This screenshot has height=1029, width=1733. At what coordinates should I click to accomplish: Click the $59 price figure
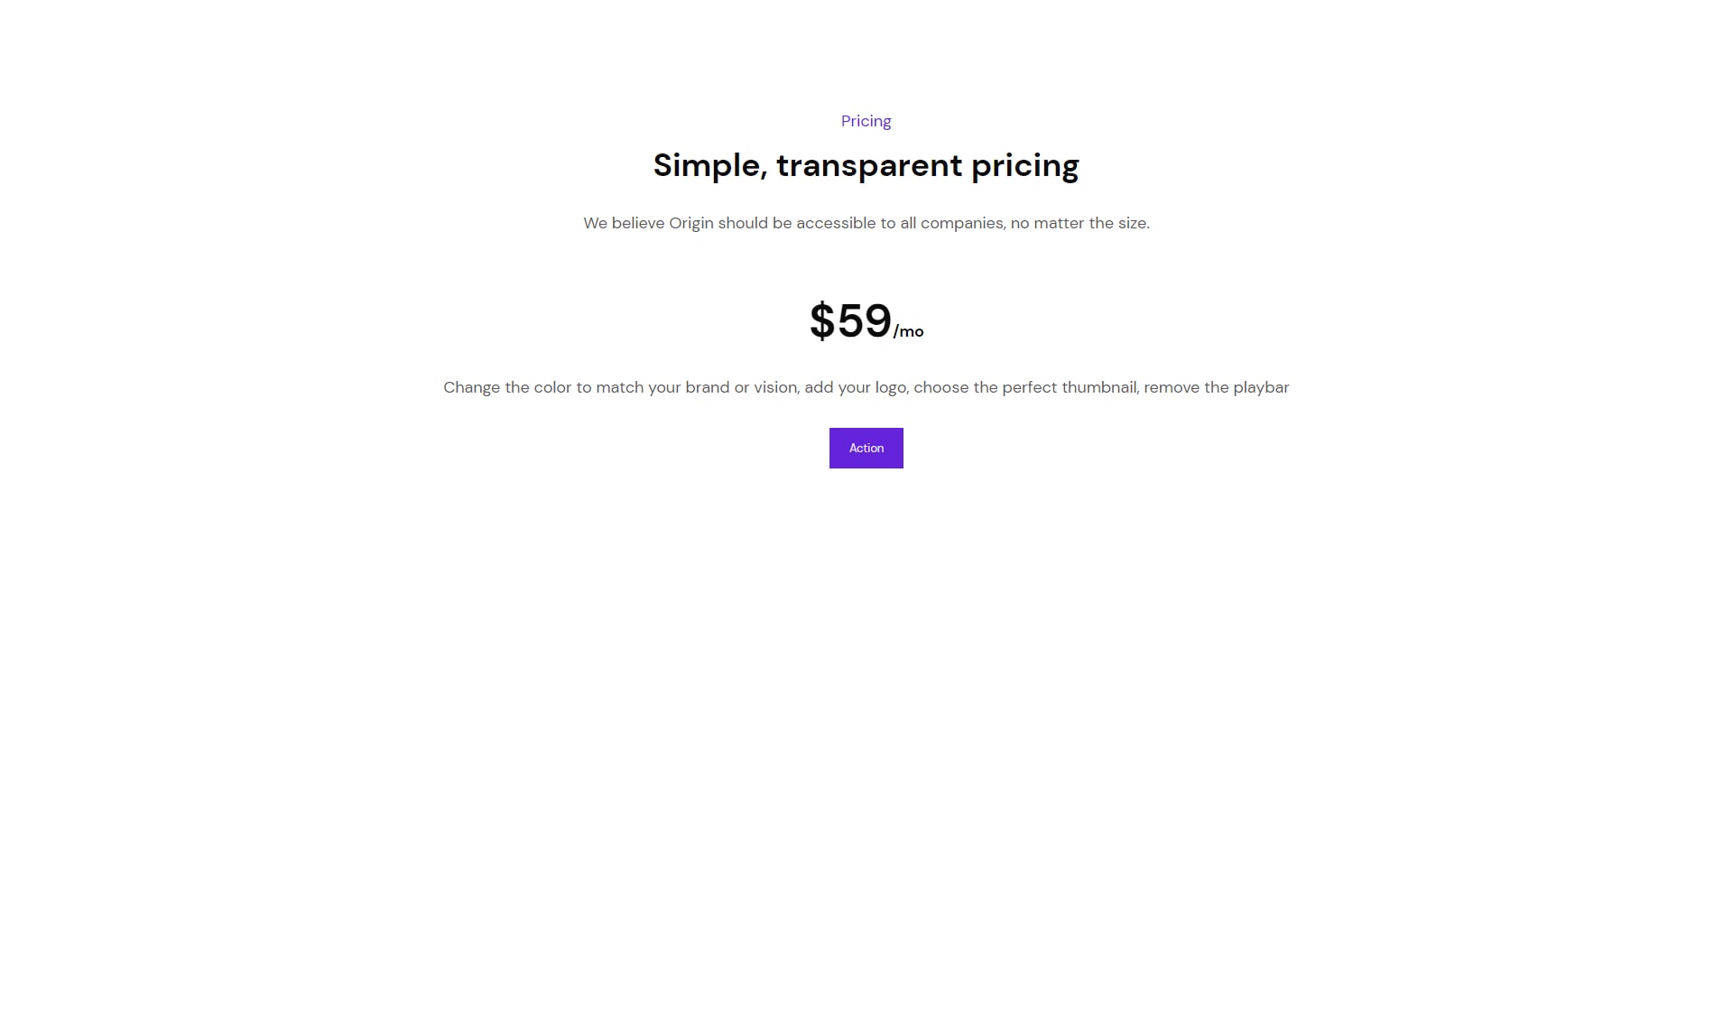click(x=850, y=320)
